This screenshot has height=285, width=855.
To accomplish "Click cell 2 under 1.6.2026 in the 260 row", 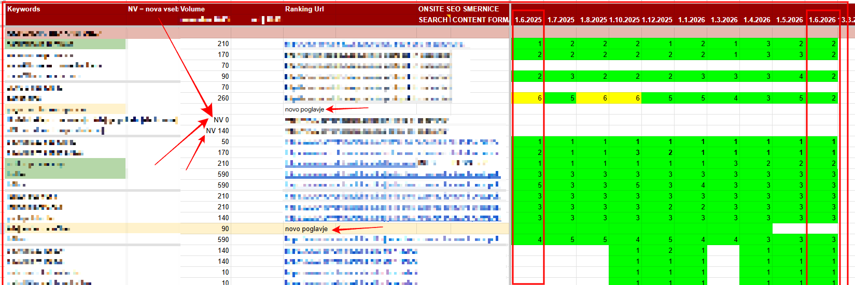I will coord(822,98).
